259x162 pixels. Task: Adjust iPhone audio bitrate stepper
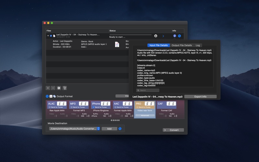(111, 116)
